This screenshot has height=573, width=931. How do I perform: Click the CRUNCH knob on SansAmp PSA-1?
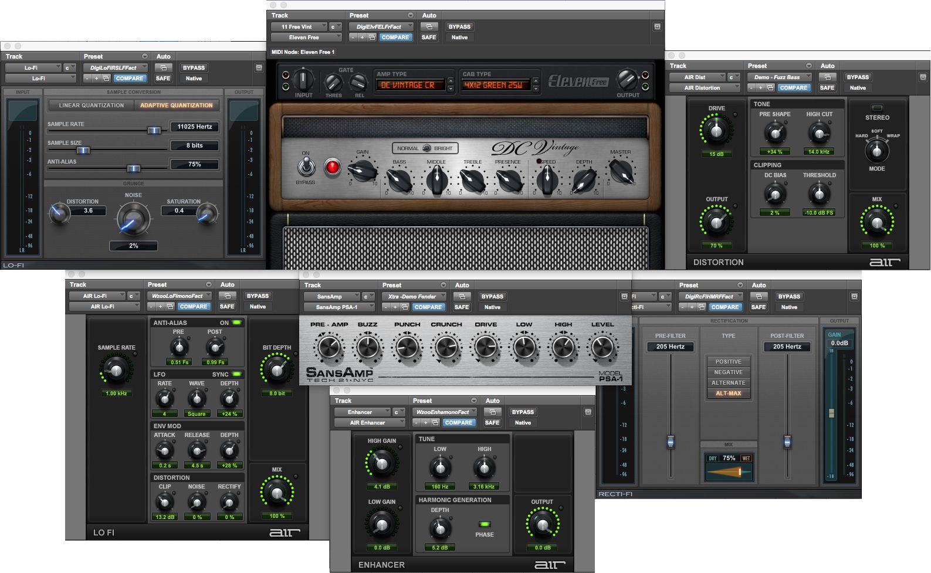[446, 347]
